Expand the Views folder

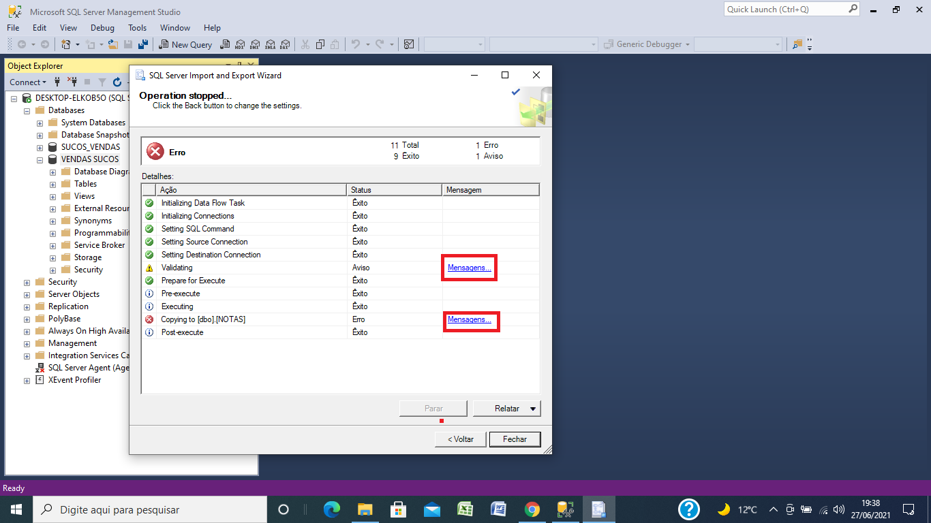[x=53, y=196]
